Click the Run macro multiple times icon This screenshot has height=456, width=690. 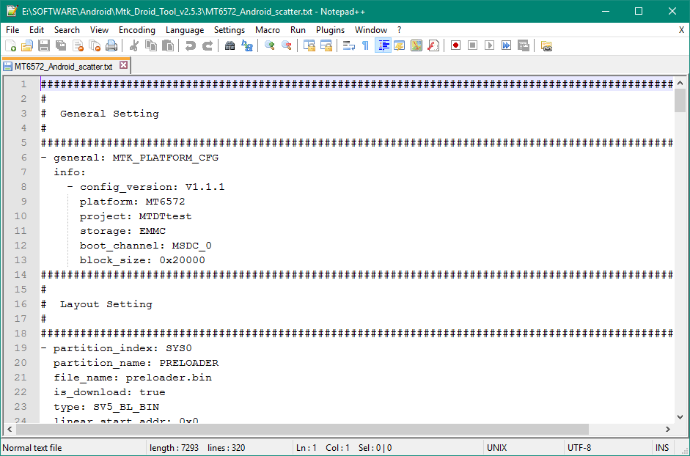(506, 45)
